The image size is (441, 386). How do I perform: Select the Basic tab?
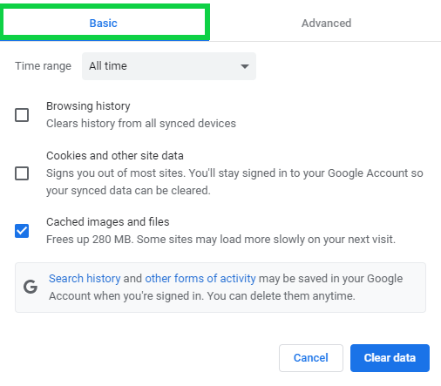[104, 24]
